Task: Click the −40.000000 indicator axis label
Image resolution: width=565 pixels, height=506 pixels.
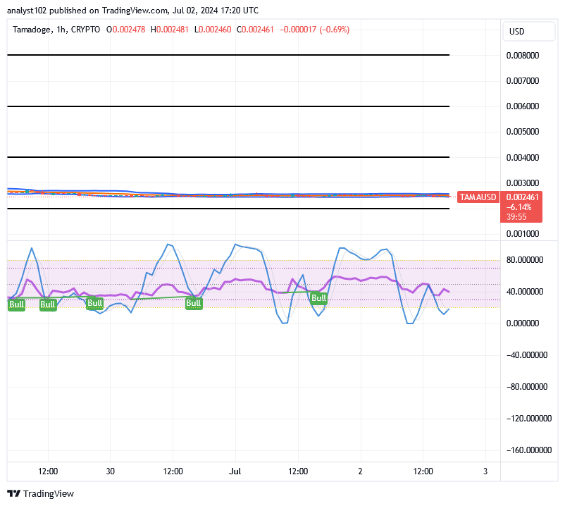Action: coord(527,355)
